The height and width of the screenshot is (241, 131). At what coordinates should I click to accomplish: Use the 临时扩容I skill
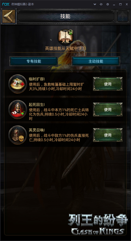tap(108, 84)
